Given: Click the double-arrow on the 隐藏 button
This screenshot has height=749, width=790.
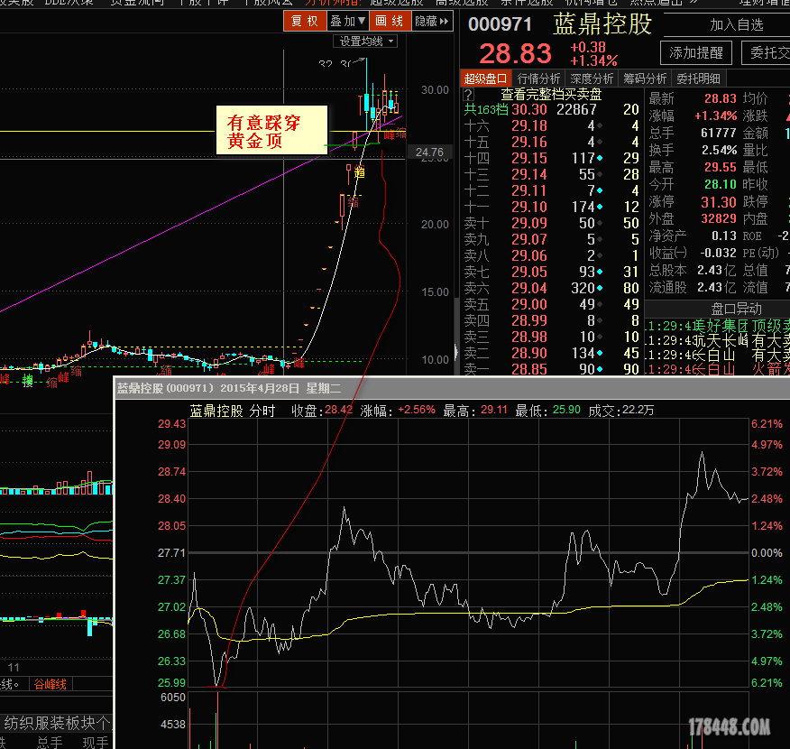Looking at the screenshot, I should tap(444, 21).
